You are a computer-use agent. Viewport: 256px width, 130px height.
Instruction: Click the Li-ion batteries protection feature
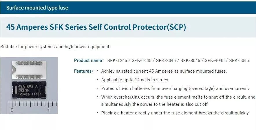(175, 88)
